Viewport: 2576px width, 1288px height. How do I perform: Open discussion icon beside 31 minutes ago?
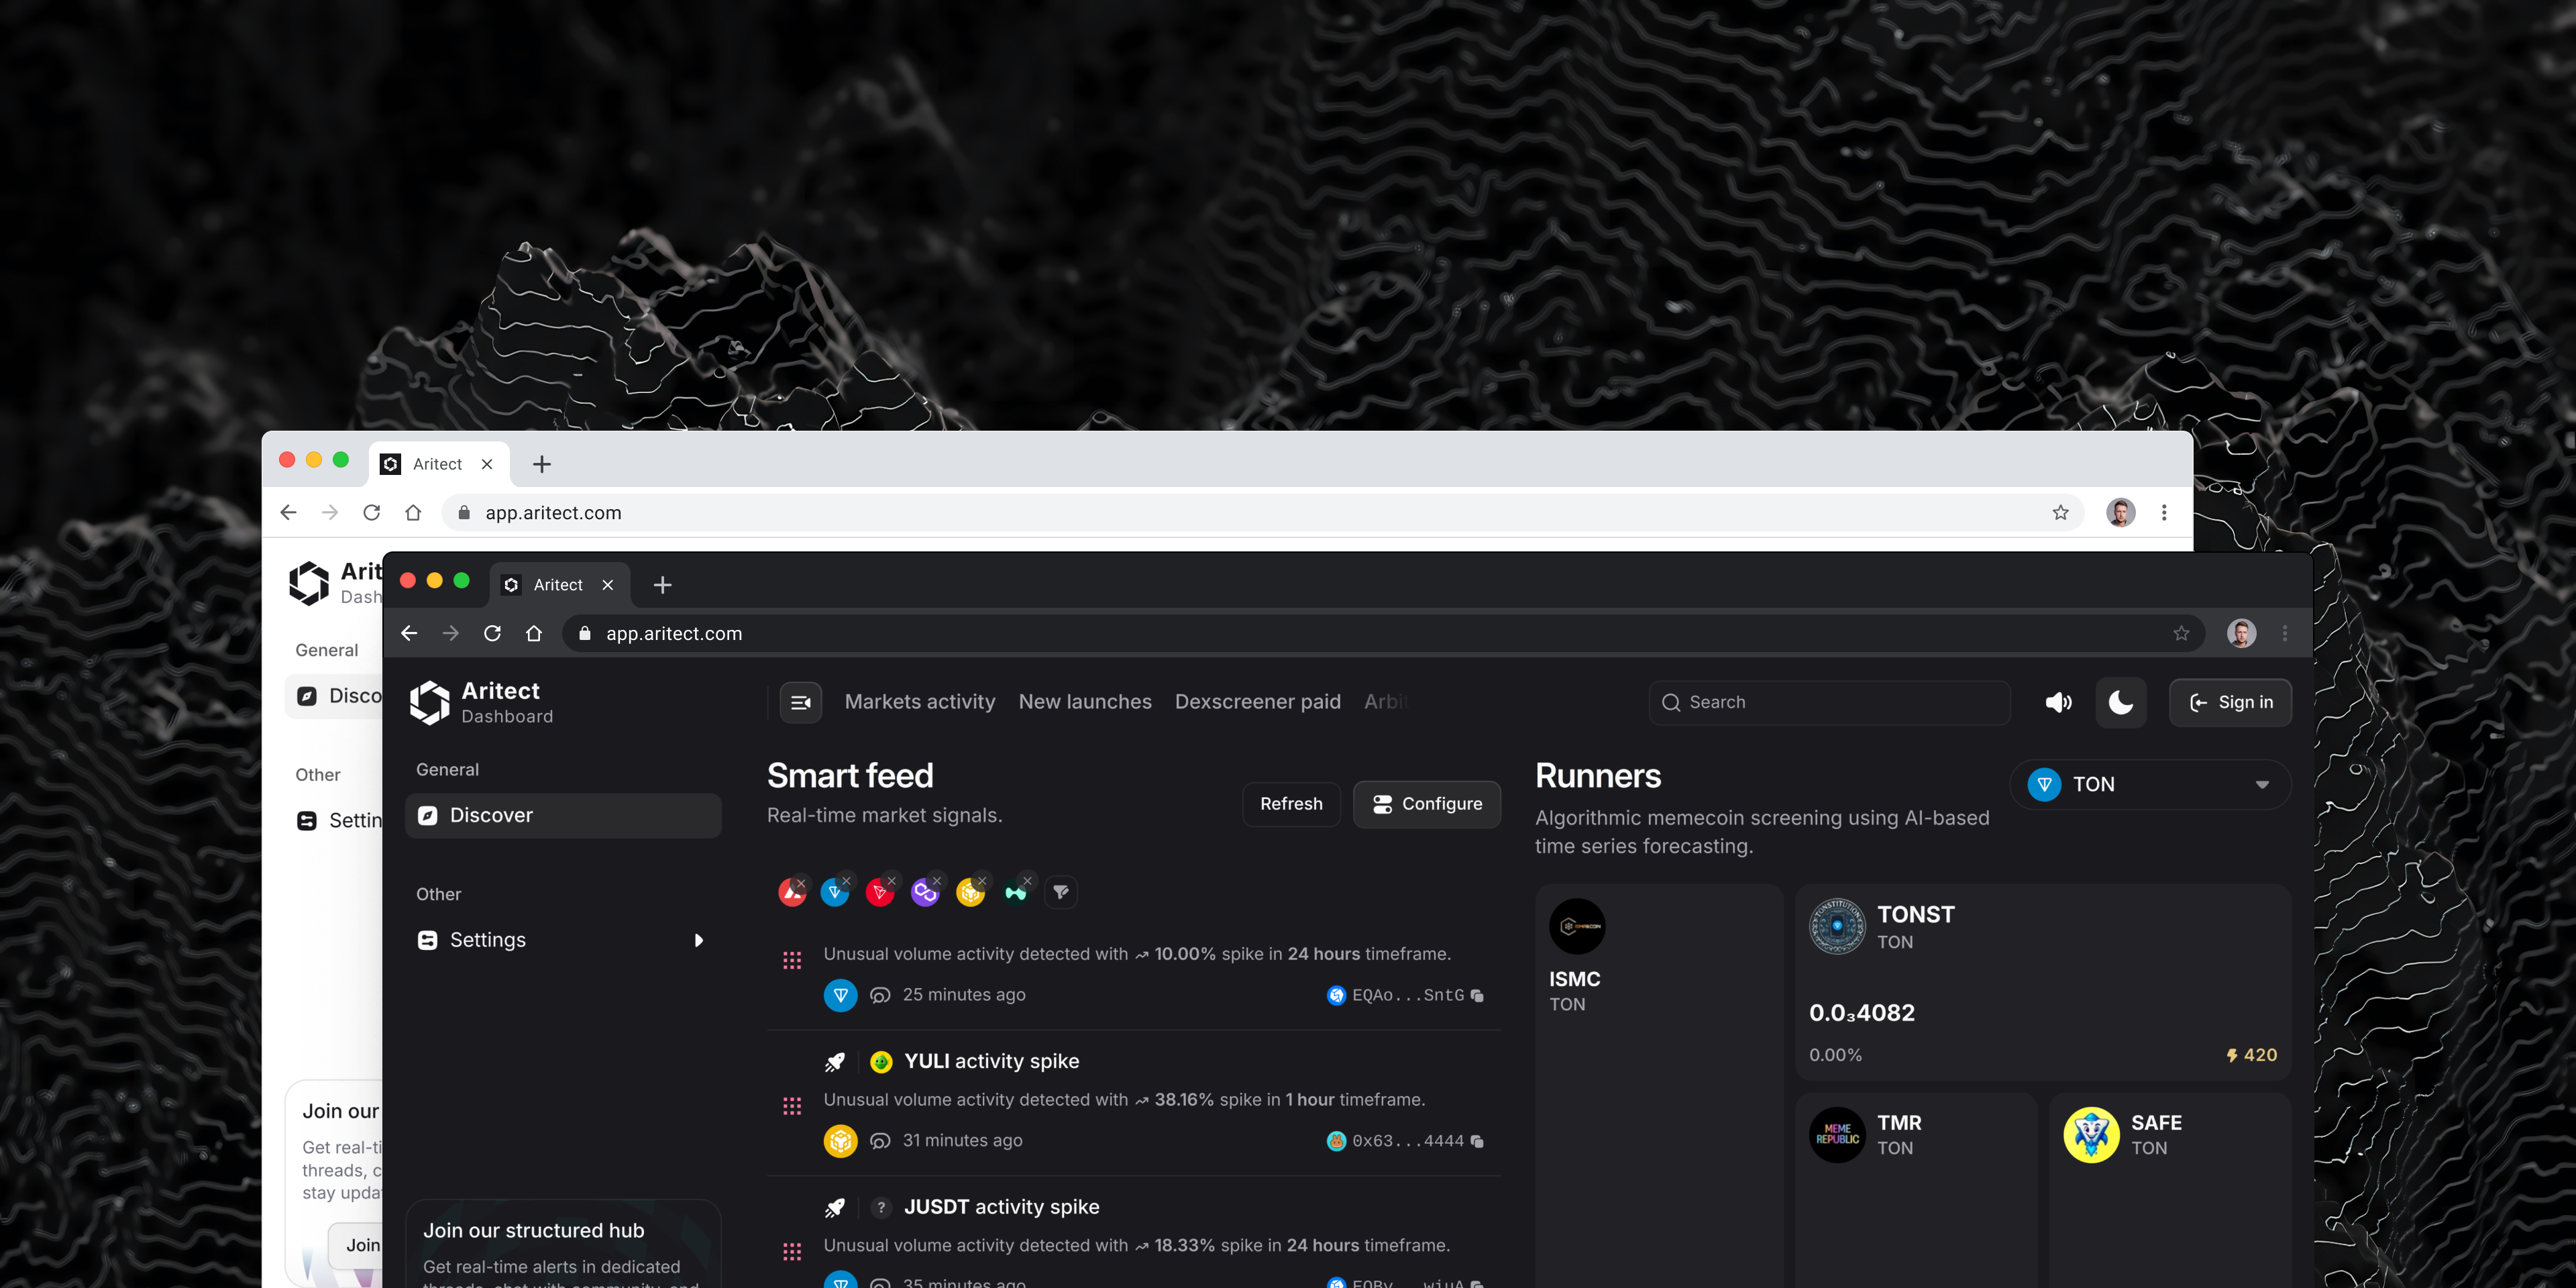click(880, 1141)
